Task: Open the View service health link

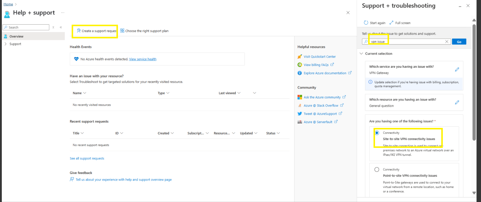Action: click(x=143, y=59)
